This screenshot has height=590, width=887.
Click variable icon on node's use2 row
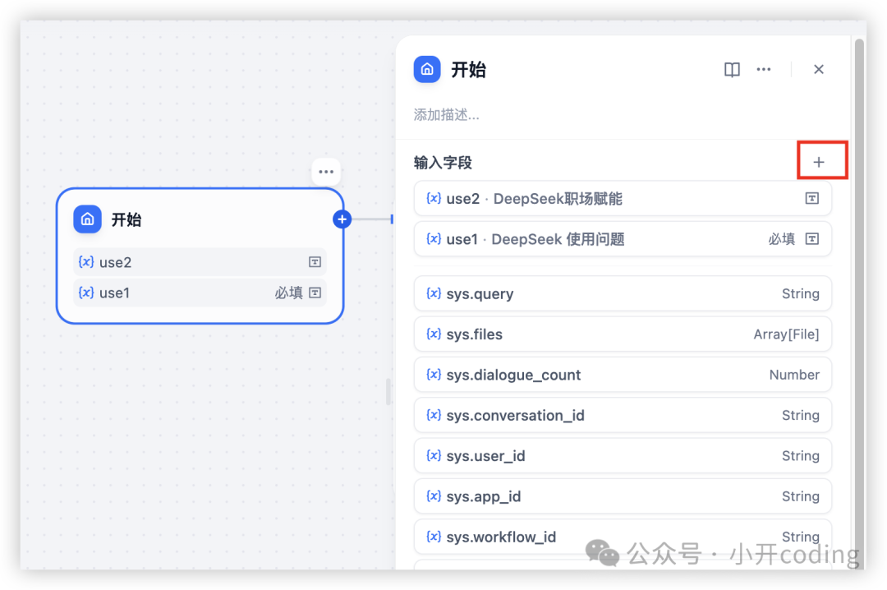86,262
